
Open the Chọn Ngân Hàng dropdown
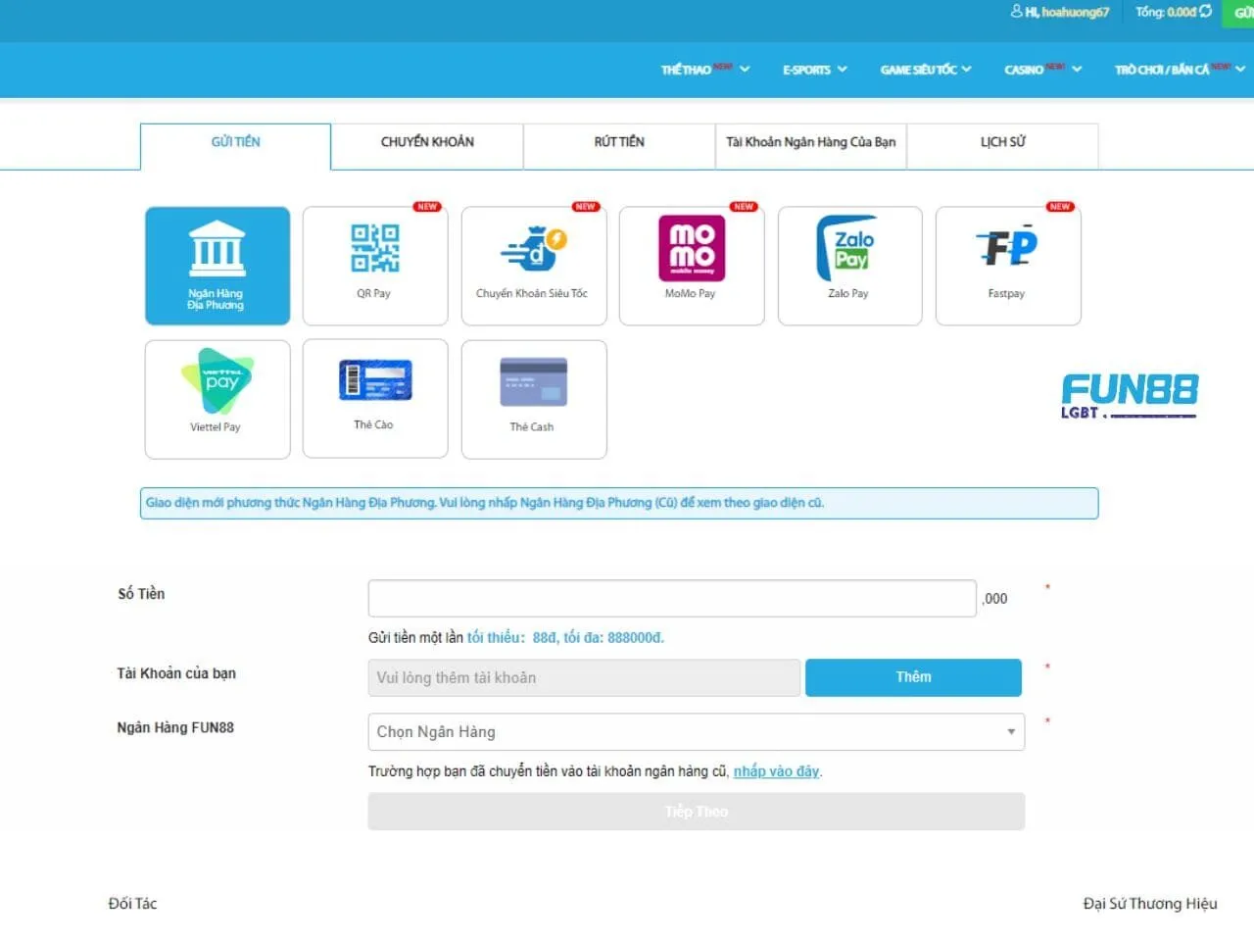tap(697, 732)
